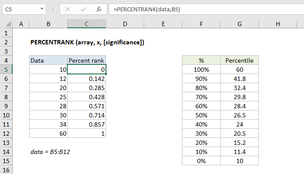This screenshot has width=304, height=174.
Task: Click the formula bar with PERCENTRANK formula
Action: [x=206, y=9]
